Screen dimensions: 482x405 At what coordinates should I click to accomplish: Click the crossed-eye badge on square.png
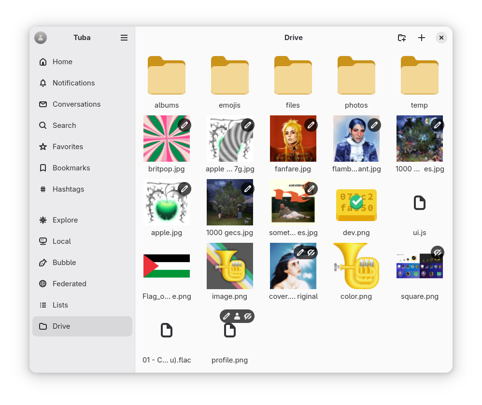pos(437,252)
